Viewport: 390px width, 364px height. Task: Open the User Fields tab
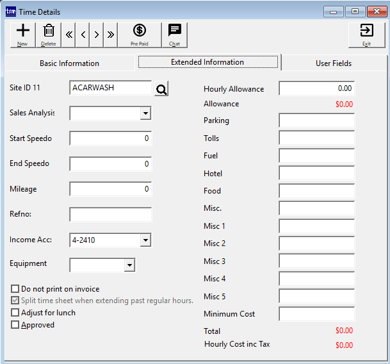(333, 63)
